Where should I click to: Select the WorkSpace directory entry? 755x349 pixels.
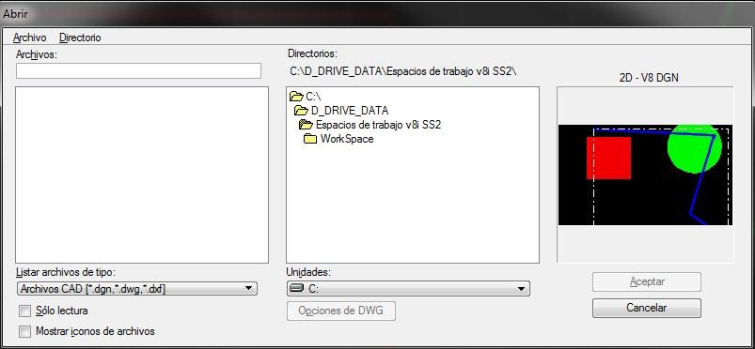click(x=347, y=139)
